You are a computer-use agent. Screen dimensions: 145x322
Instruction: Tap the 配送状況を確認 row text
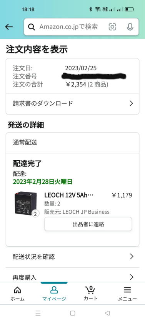coord(34,257)
